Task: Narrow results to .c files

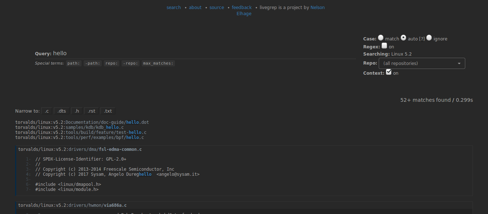Action: (x=47, y=111)
